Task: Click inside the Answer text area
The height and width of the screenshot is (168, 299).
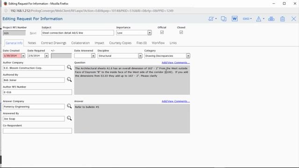Action: tap(132, 119)
